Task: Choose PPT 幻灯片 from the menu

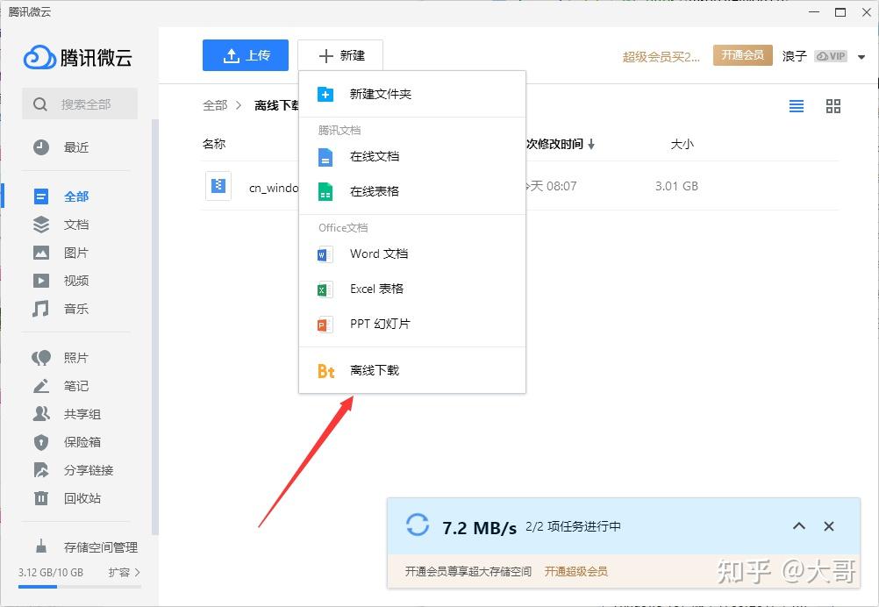Action: (x=412, y=324)
